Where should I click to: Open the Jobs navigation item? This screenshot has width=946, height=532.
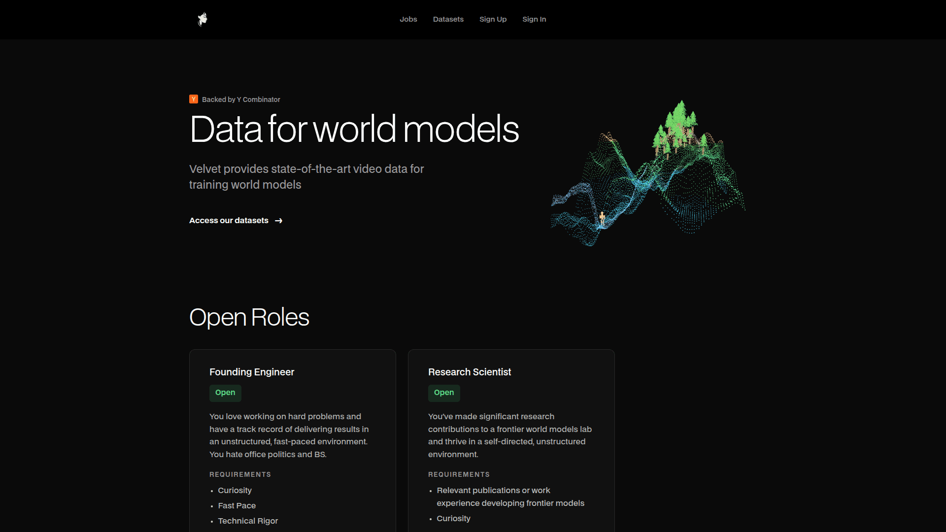pyautogui.click(x=408, y=19)
